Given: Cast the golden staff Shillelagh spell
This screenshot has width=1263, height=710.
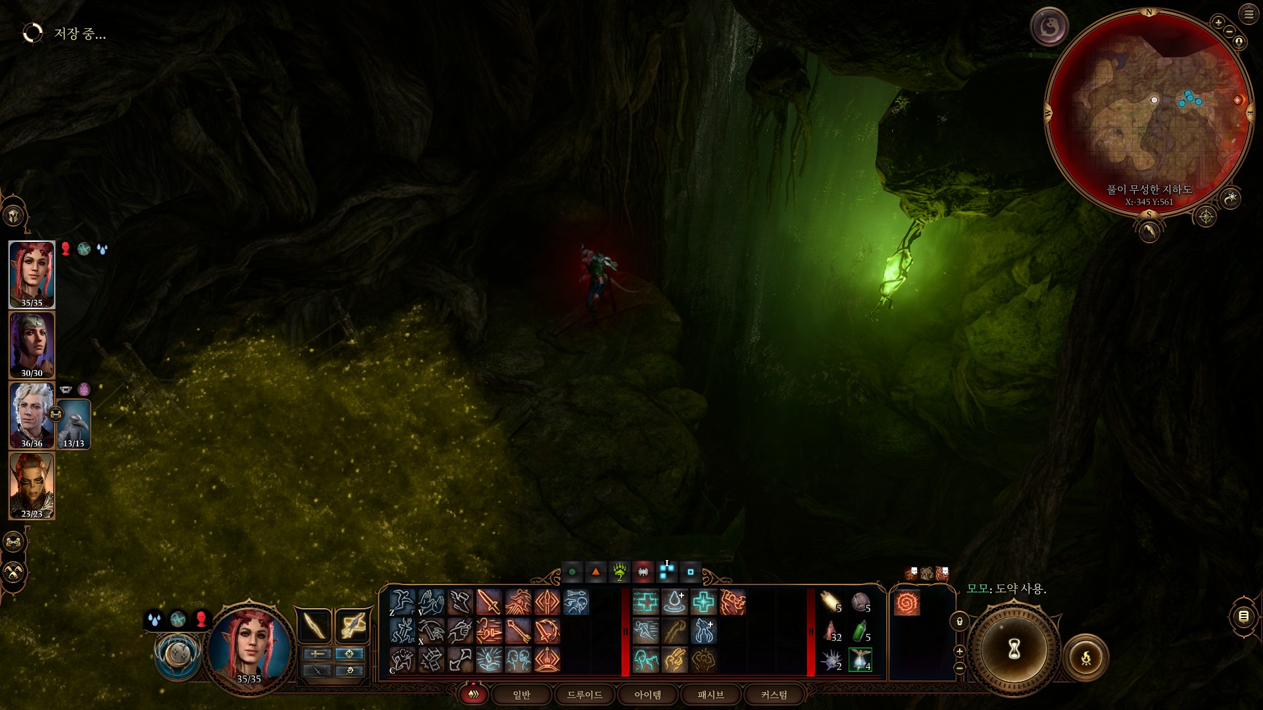Looking at the screenshot, I should pos(674,631).
